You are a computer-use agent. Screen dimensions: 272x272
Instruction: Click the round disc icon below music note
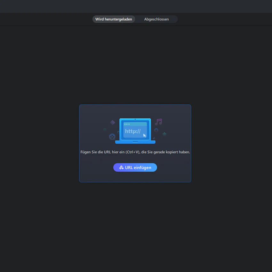(156, 130)
